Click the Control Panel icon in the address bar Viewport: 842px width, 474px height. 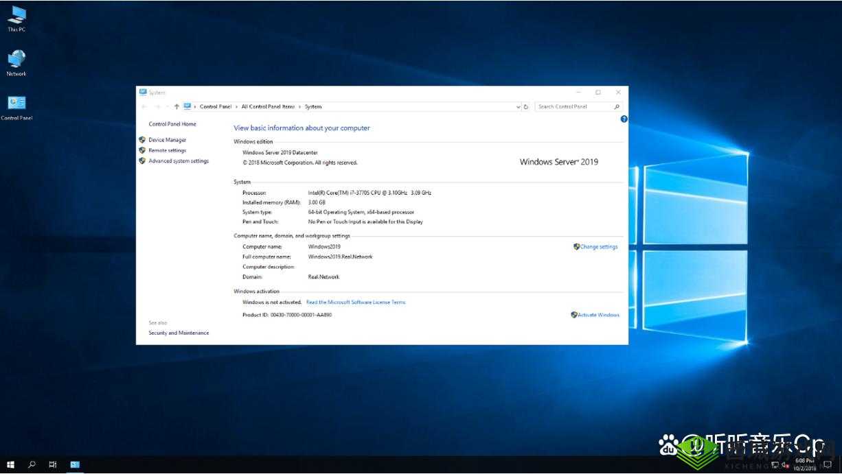[187, 106]
